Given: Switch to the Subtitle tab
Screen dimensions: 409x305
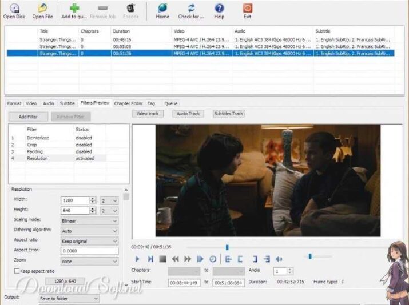Looking at the screenshot, I should [67, 103].
